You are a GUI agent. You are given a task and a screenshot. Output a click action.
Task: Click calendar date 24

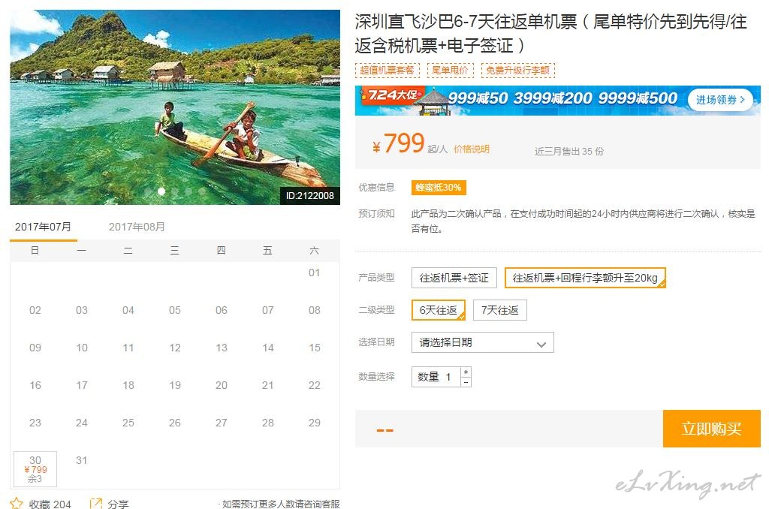tap(81, 423)
